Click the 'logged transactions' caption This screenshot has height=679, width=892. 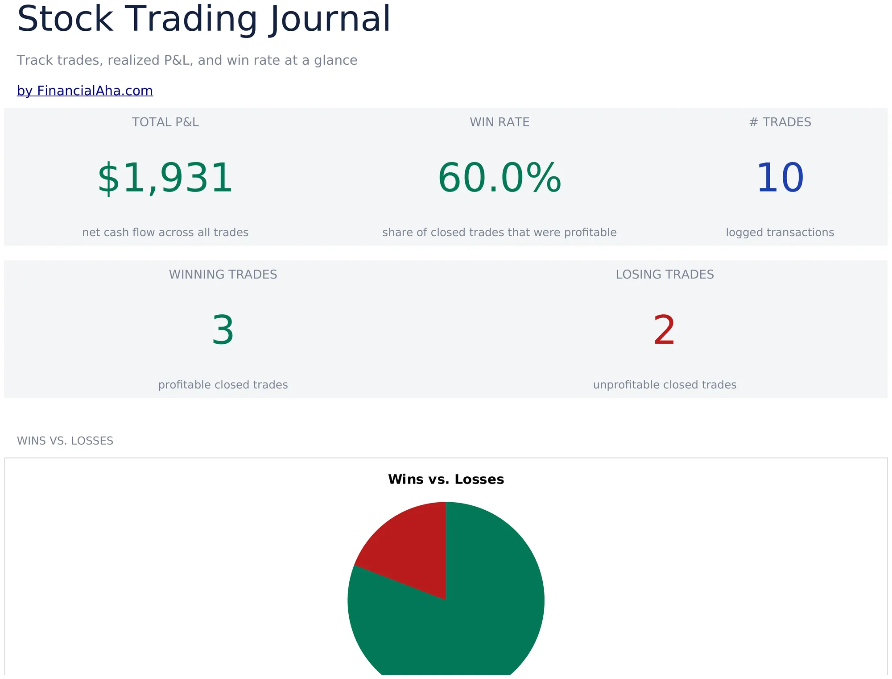(x=780, y=233)
